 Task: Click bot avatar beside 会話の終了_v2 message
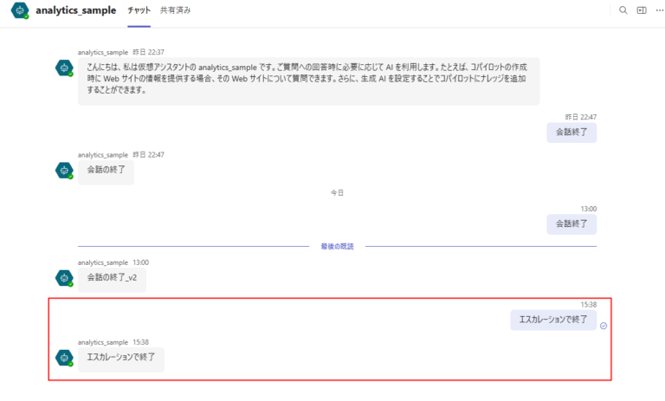point(63,277)
